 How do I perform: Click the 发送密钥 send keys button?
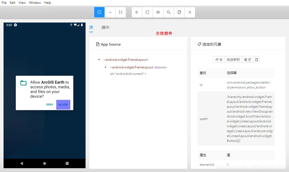(x=233, y=59)
